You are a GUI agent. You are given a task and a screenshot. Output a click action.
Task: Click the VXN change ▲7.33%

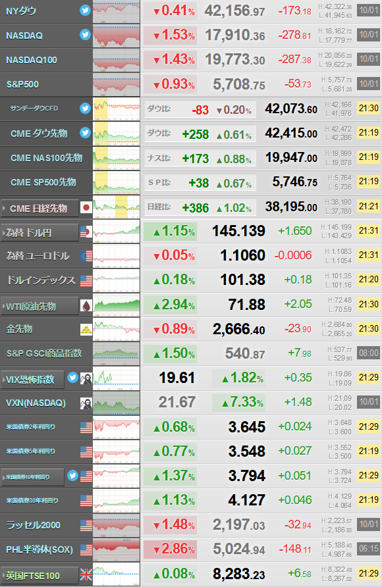(239, 403)
